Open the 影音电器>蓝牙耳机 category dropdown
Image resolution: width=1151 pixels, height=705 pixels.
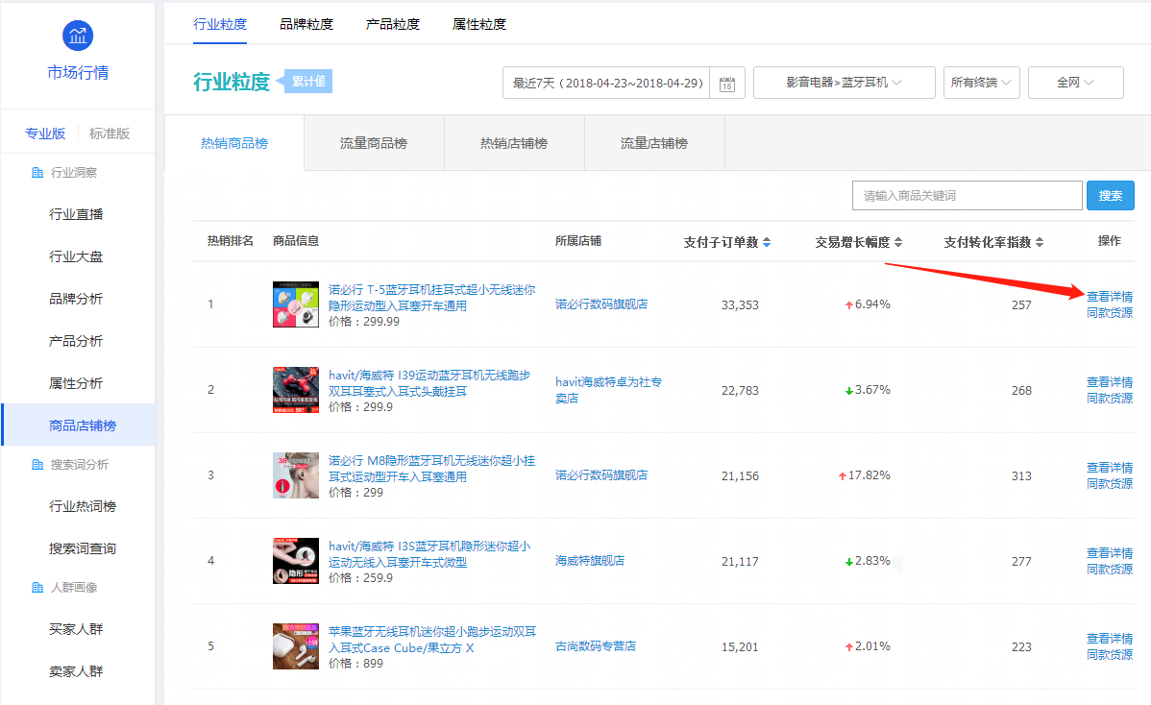[x=845, y=83]
